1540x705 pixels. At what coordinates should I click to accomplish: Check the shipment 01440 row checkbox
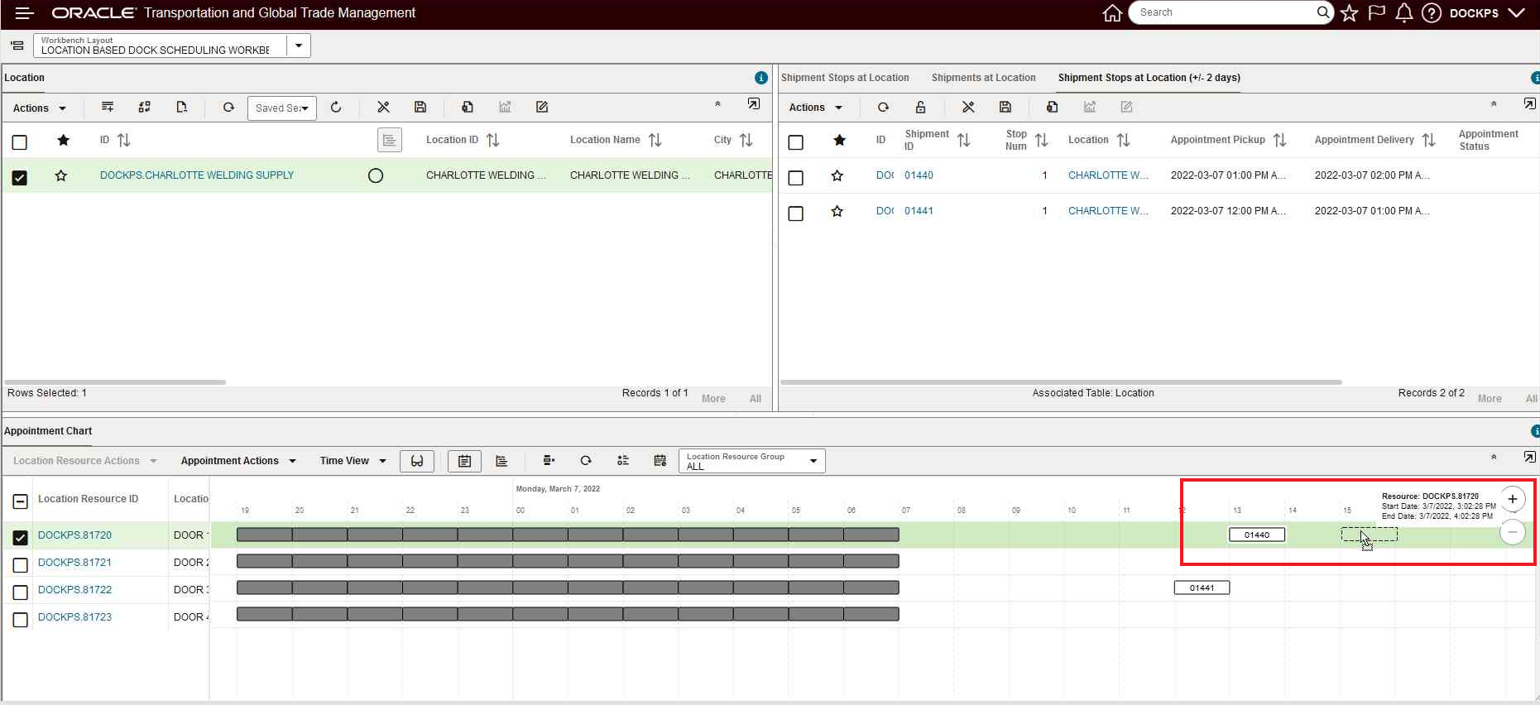tap(796, 177)
